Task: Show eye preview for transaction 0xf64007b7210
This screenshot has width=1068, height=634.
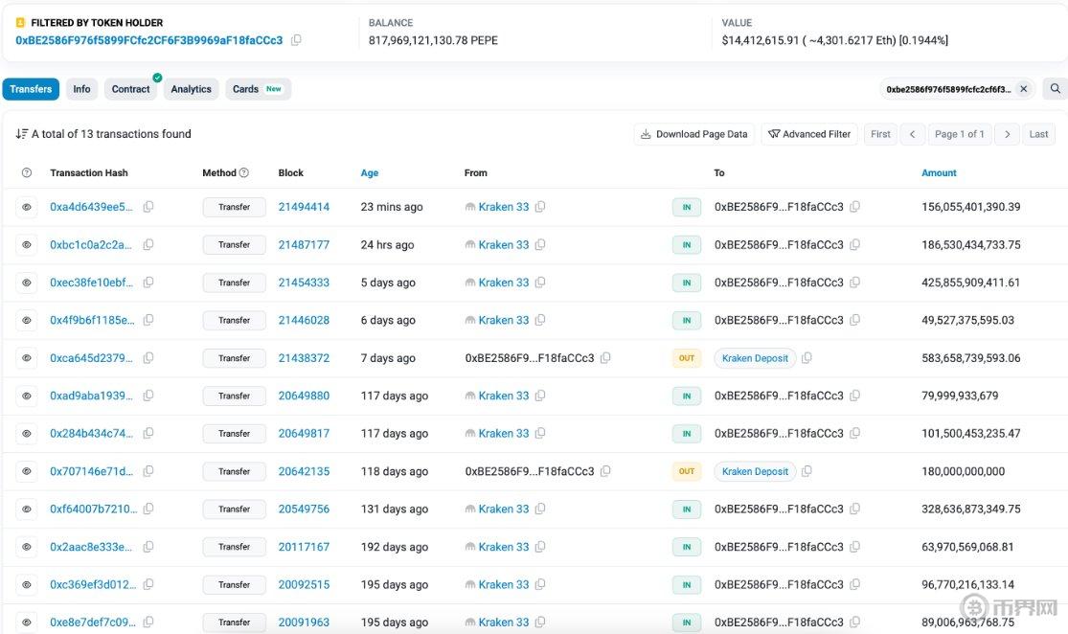Action: [x=27, y=509]
